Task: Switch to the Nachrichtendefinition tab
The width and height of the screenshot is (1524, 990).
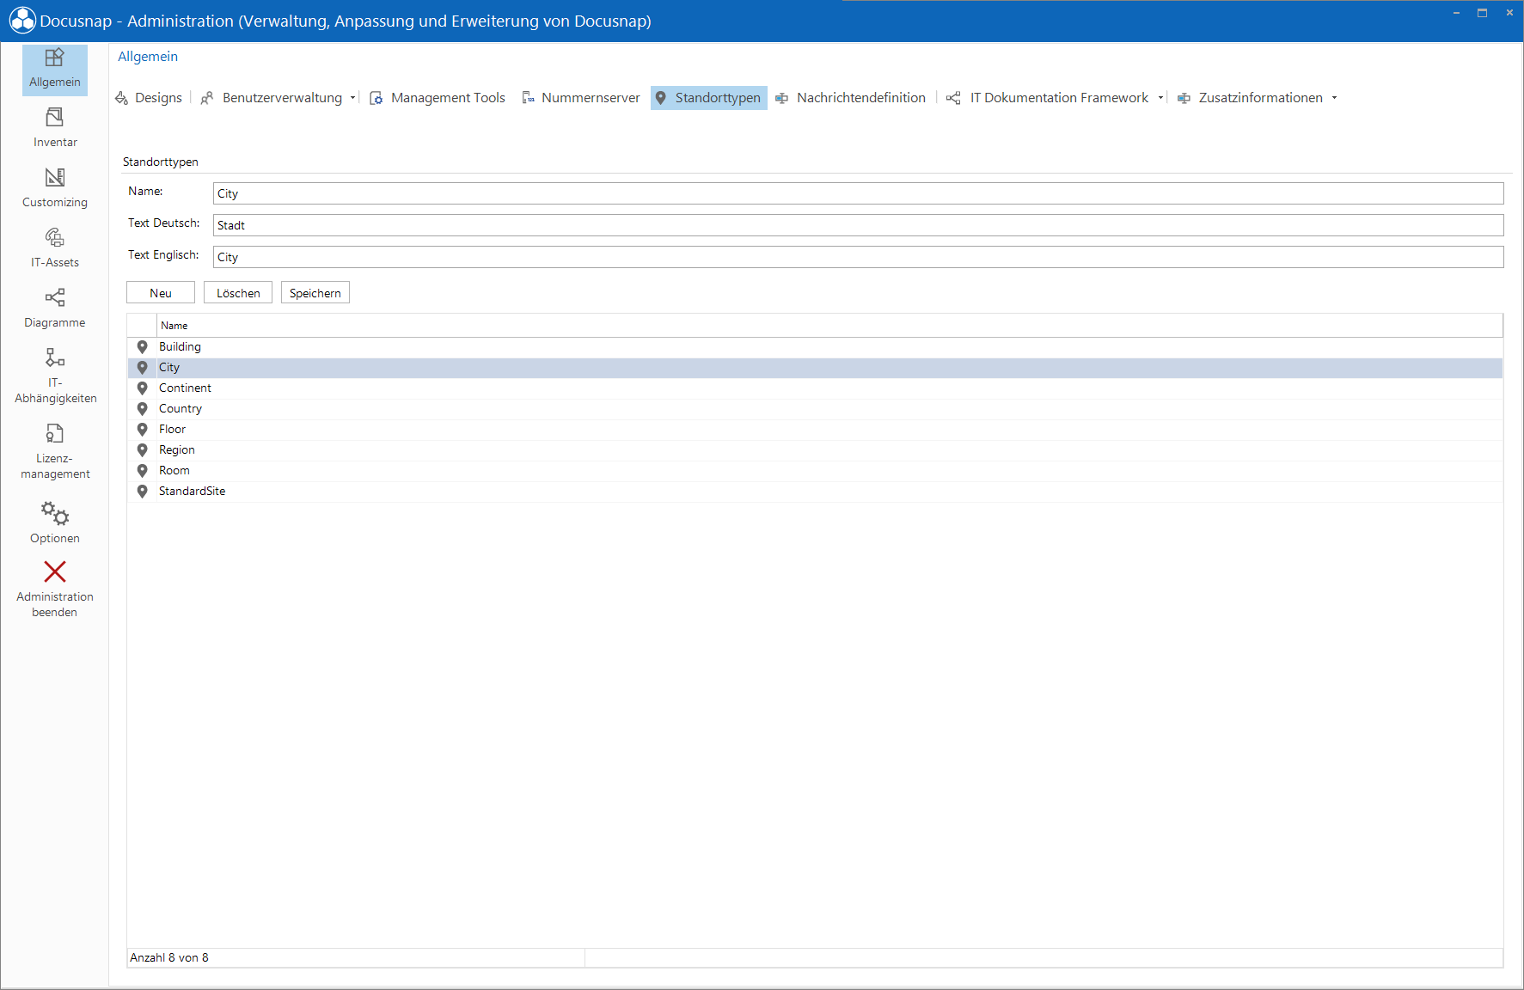Action: coord(860,98)
